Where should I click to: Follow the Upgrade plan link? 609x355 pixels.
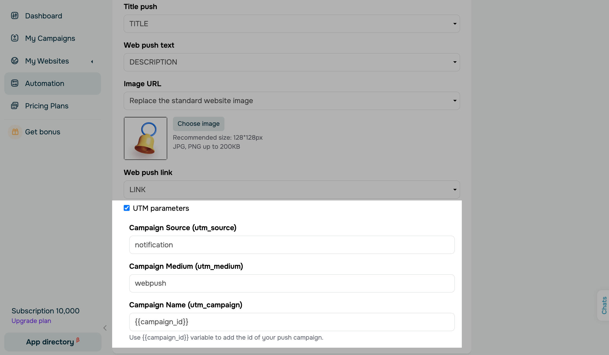click(31, 321)
